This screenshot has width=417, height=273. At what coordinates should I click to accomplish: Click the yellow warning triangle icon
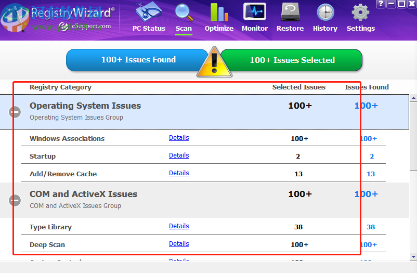pos(214,63)
